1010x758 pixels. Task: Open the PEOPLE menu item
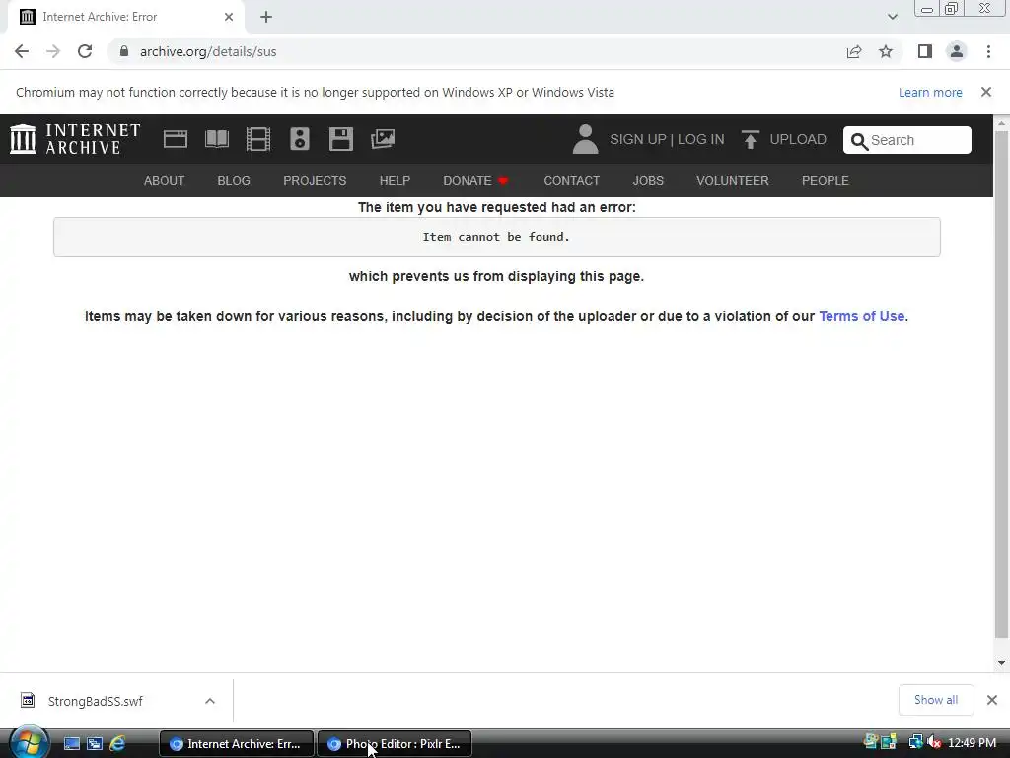[826, 181]
